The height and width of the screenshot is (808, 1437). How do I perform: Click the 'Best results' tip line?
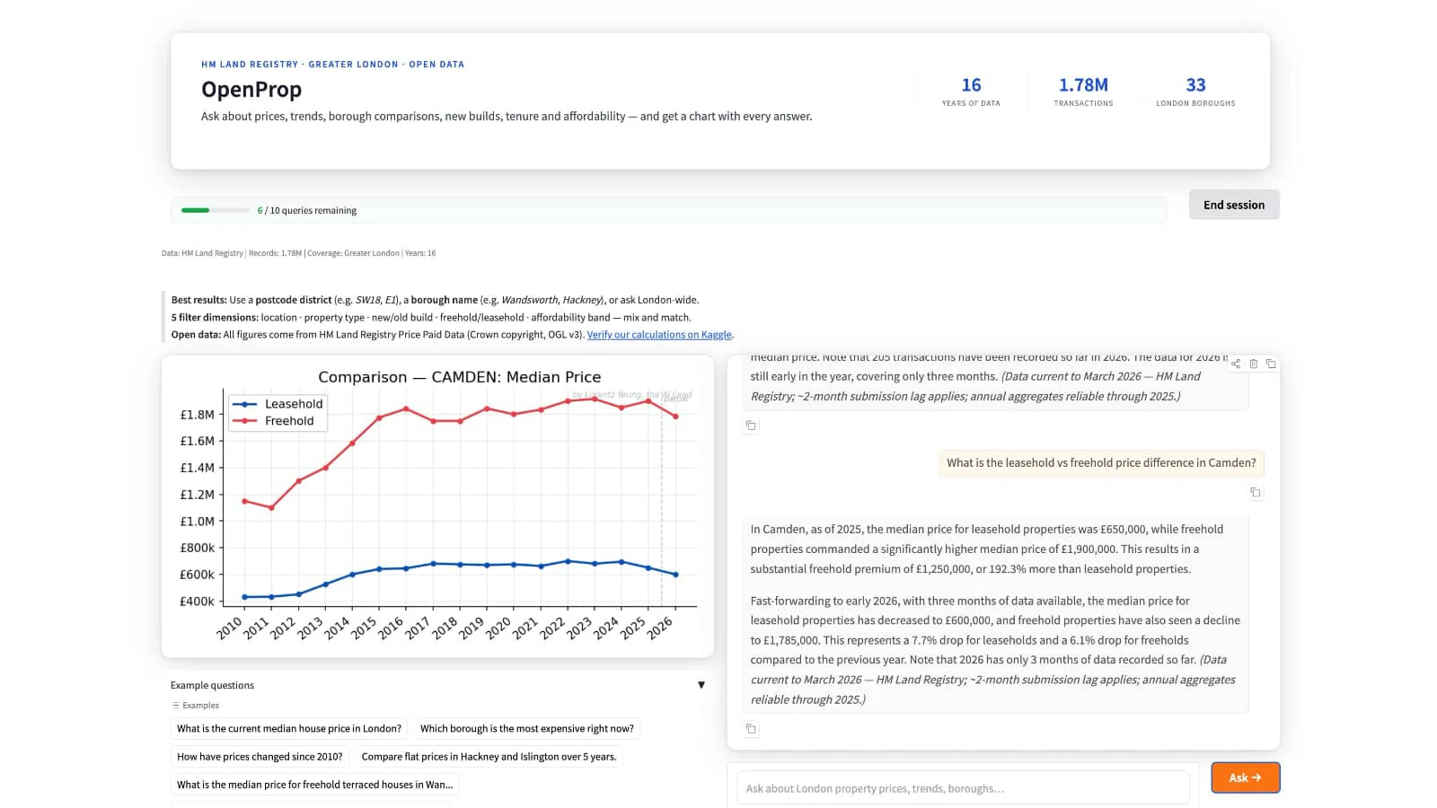(435, 300)
